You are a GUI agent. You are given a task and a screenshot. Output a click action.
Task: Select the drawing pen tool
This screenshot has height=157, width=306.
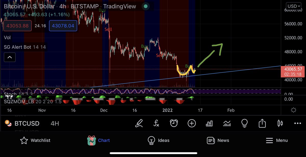[x=139, y=123]
